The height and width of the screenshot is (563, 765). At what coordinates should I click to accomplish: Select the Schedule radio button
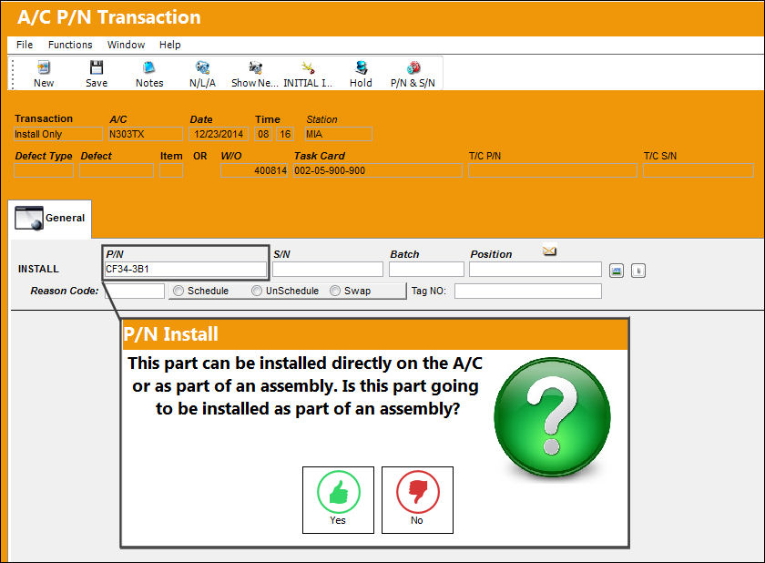click(x=178, y=291)
